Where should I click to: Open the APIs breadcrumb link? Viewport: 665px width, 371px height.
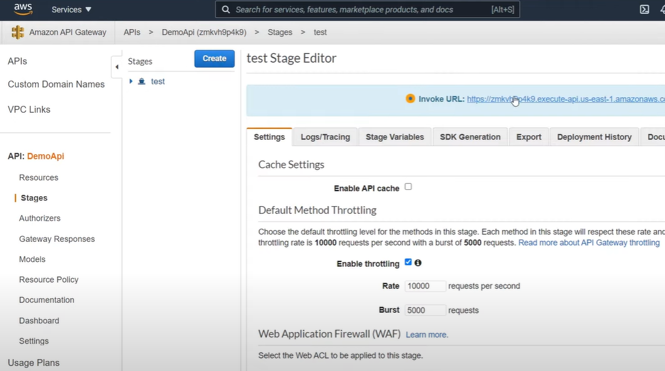click(132, 32)
